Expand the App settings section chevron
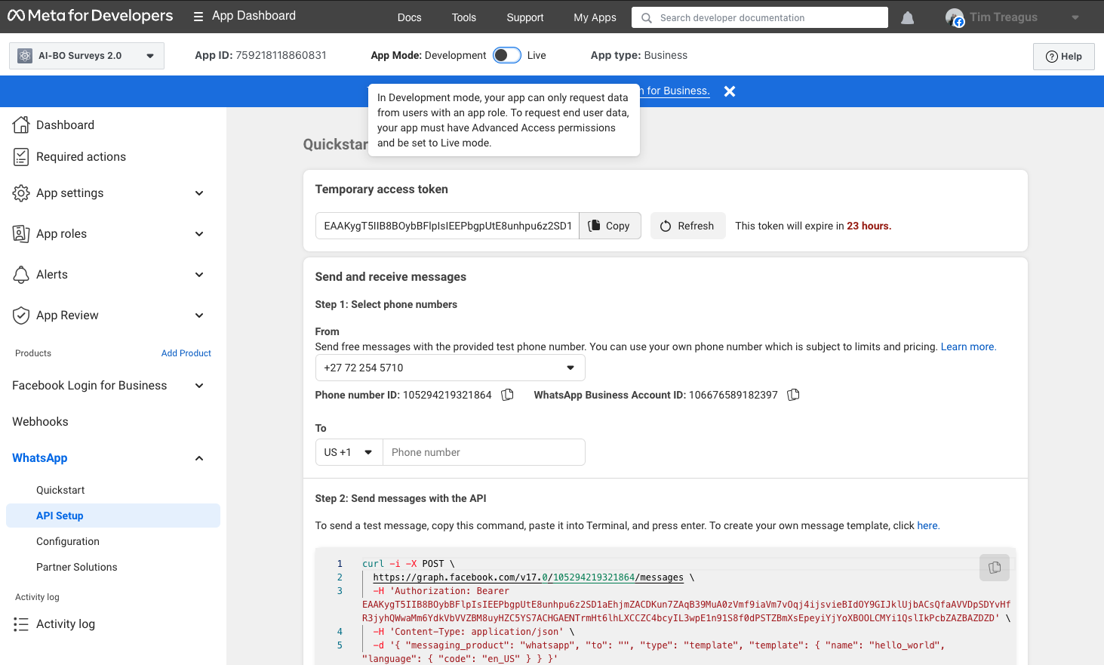Screen dimensions: 1104x665 pos(199,193)
